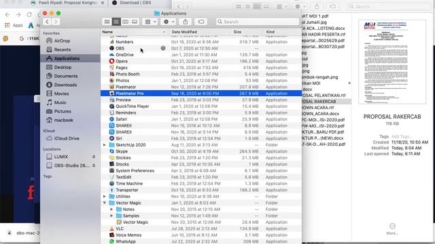The image size is (435, 244).
Task: Select the Skype application
Action: [x=201, y=151]
